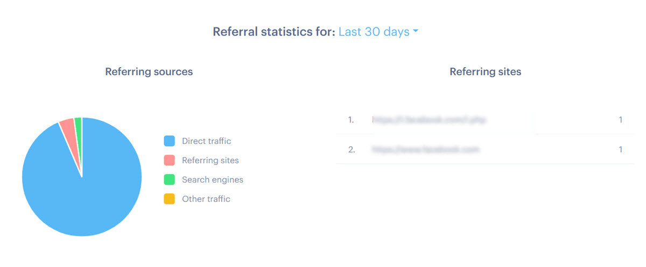Click the "Referring sources" chart heading
Image resolution: width=646 pixels, height=267 pixels.
(x=149, y=71)
